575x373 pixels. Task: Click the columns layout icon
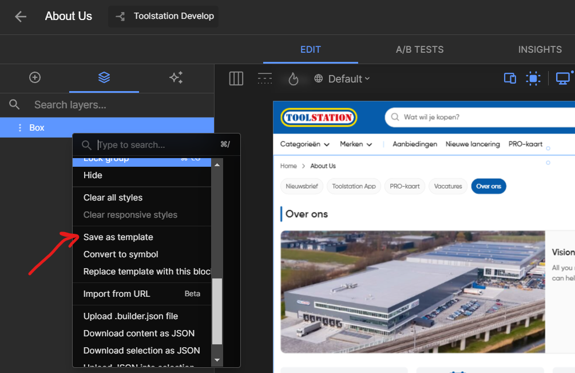tap(236, 78)
